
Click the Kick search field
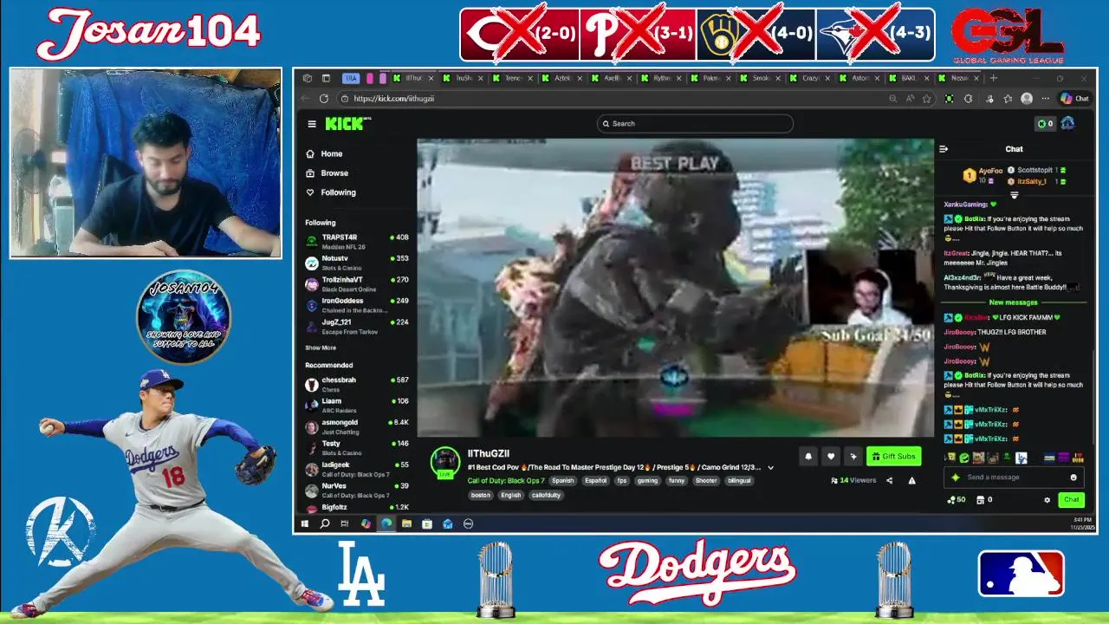pos(695,124)
